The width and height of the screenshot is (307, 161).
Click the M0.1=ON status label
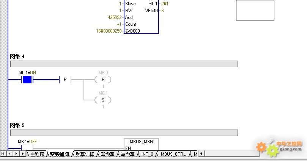27,73
